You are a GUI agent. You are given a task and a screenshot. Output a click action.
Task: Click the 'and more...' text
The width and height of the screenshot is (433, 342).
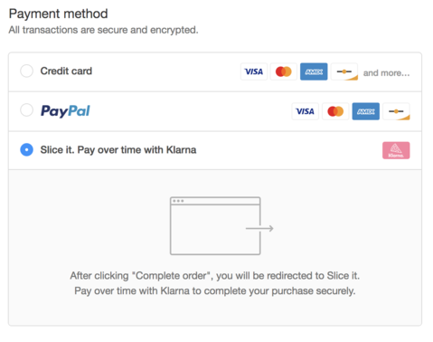(386, 73)
